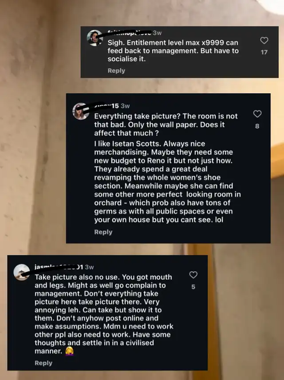
Task: Open avatar beside "Take picture also no use"
Action: pos(22,272)
